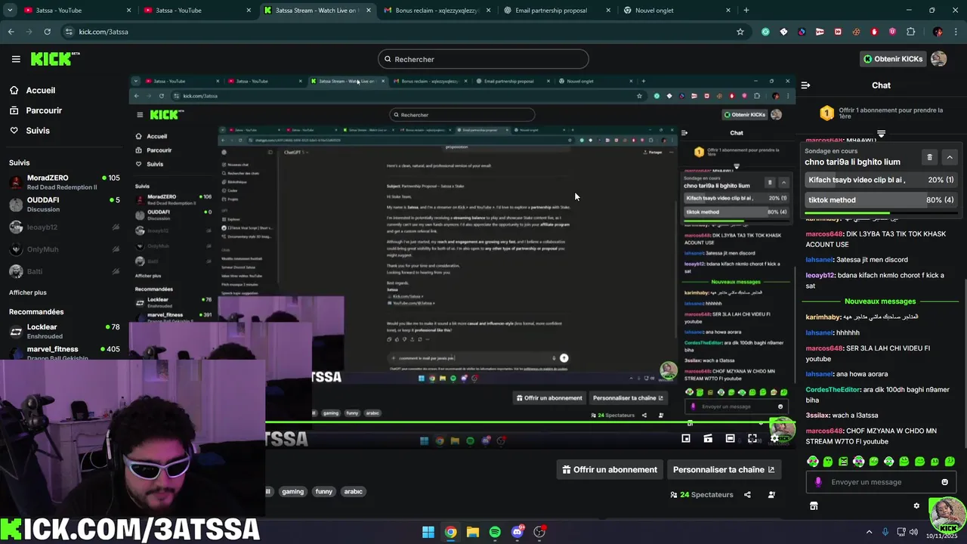The image size is (967, 544).
Task: Click the red hand adblock extension
Action: pyautogui.click(x=874, y=32)
